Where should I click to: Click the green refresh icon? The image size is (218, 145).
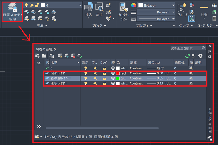click(187, 56)
